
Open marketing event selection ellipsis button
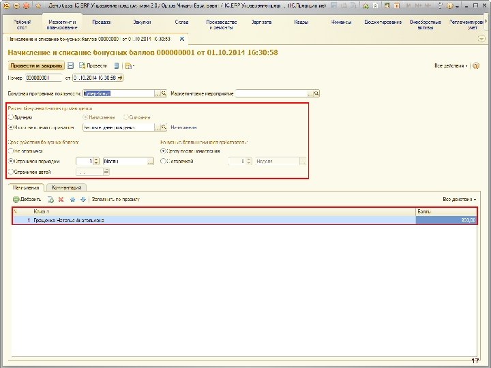click(x=310, y=93)
